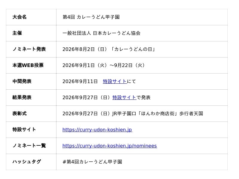This screenshot has width=239, height=179.
Task: Open the curry-udon-koshien.jp/nominees link
Action: tap(110, 146)
